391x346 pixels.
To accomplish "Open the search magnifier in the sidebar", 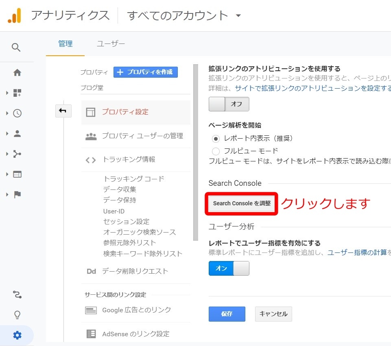I will point(17,47).
